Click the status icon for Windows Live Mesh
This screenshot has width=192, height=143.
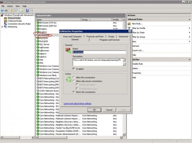tap(38, 75)
